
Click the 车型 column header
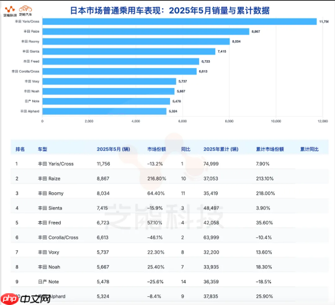43,149
